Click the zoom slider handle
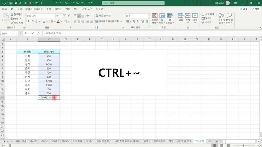Screen dimensions: 262x147 pyautogui.click(x=244, y=145)
